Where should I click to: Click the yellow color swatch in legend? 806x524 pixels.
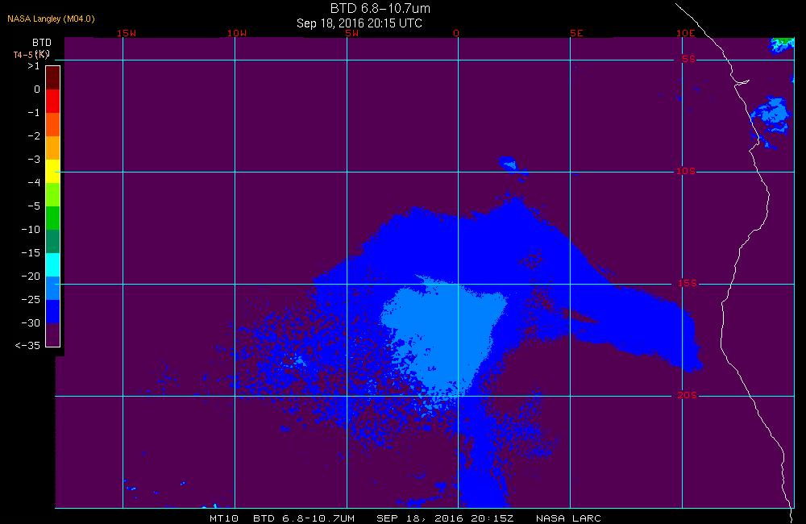point(53,171)
